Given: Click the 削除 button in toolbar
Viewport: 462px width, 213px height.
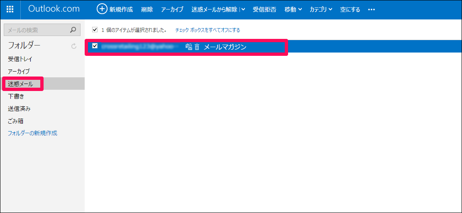Looking at the screenshot, I should click(147, 10).
